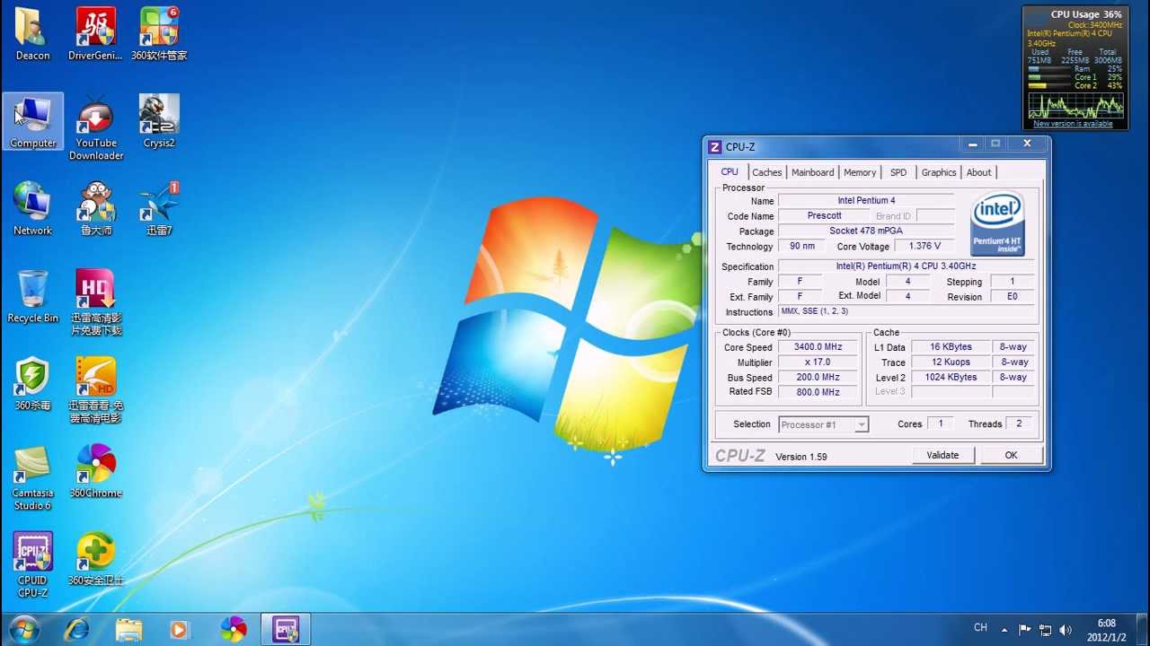Screen dimensions: 1150x646
Task: Select the CPU-Z taskbar button
Action: [x=286, y=629]
